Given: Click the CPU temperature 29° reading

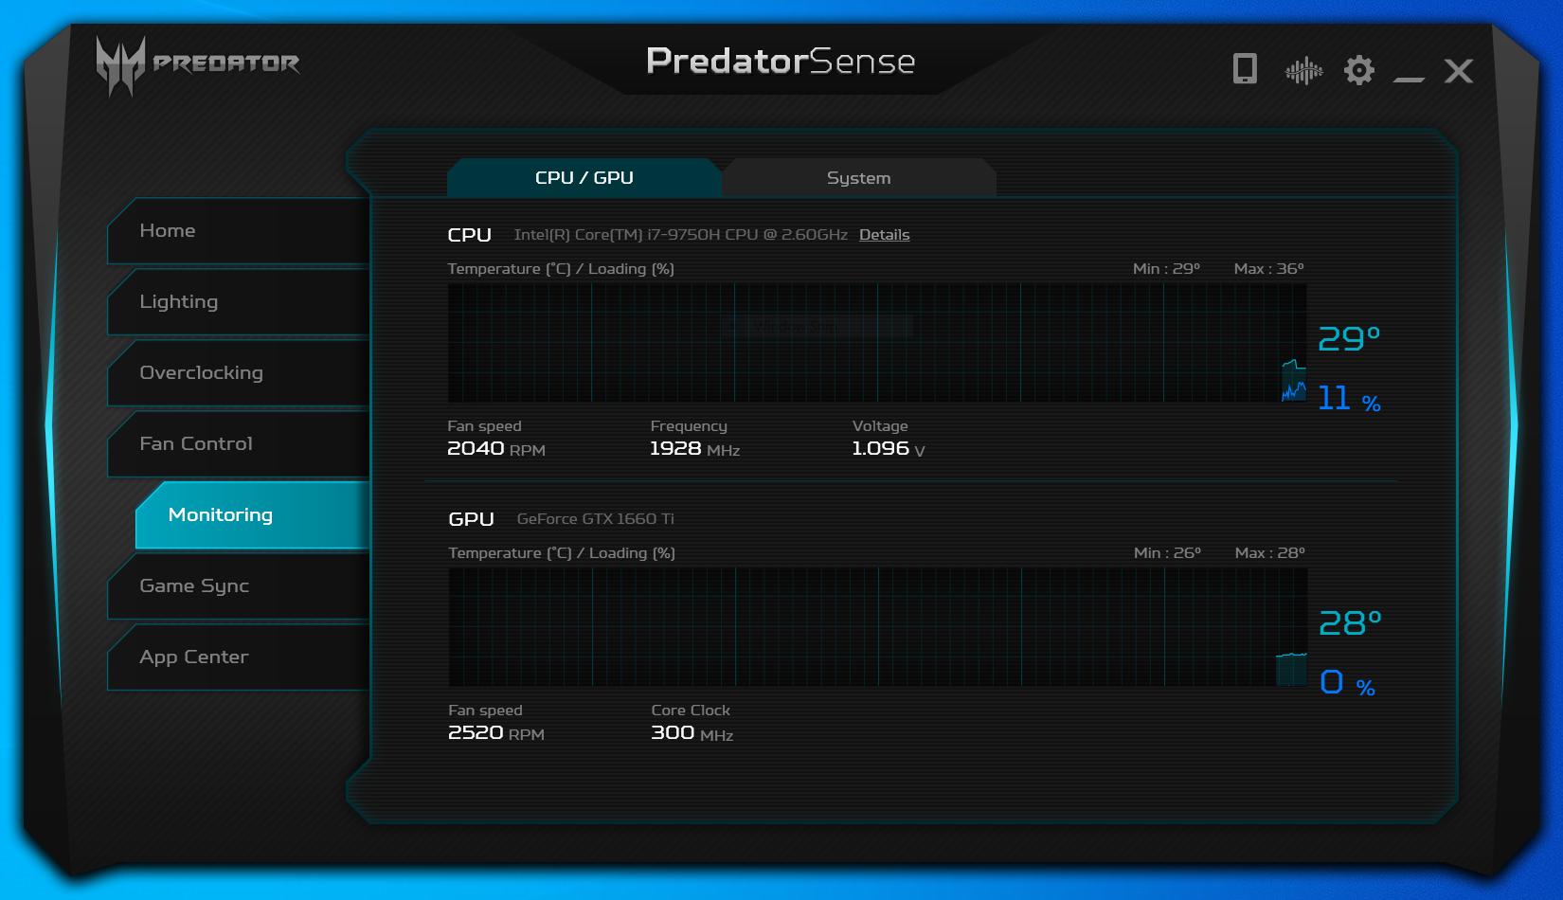Looking at the screenshot, I should click(1349, 338).
